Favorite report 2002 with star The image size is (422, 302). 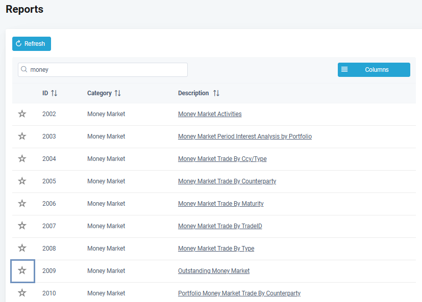(x=22, y=114)
